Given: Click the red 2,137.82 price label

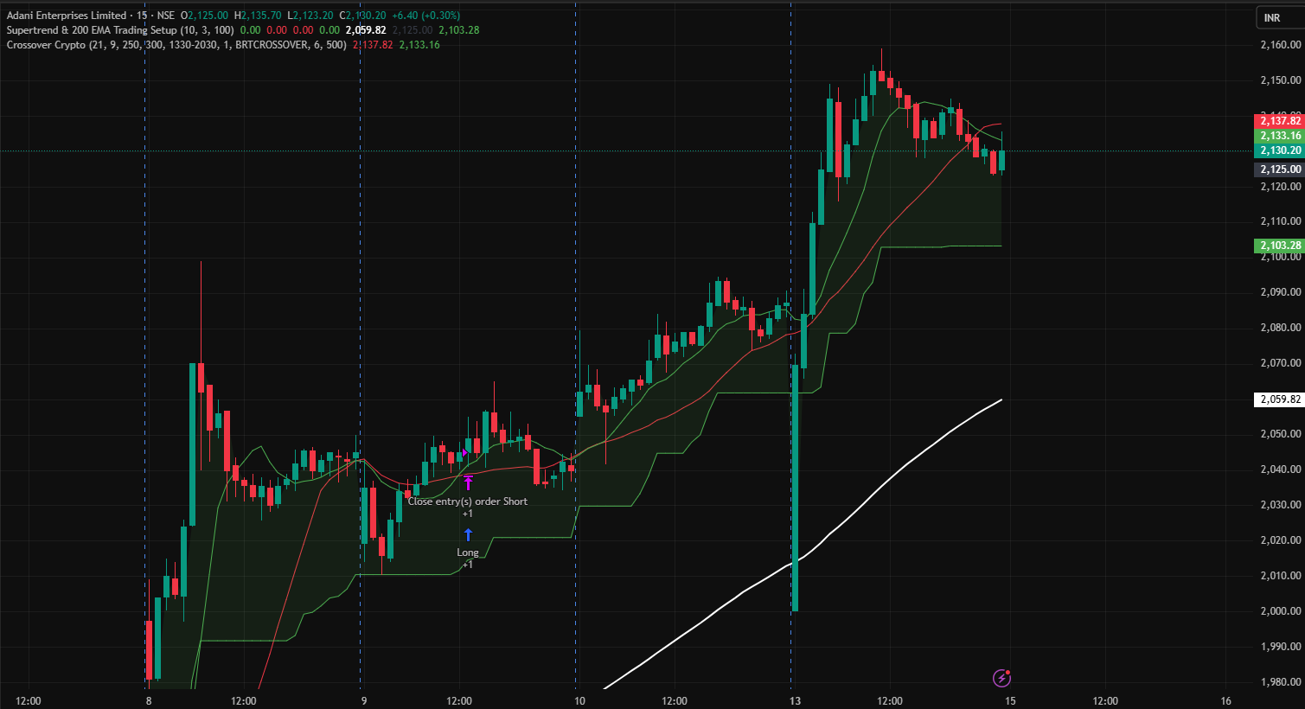Looking at the screenshot, I should (1279, 121).
